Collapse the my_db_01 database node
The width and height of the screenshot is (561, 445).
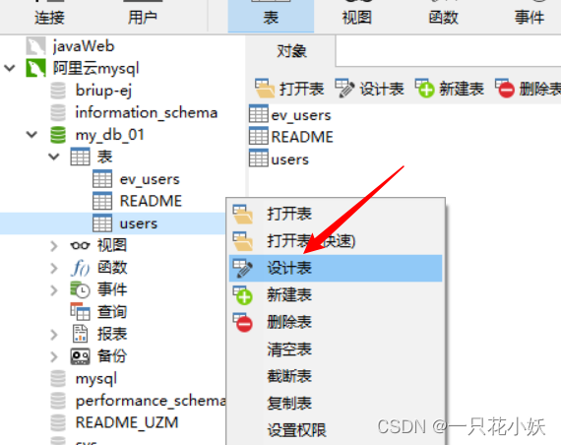pyautogui.click(x=31, y=135)
